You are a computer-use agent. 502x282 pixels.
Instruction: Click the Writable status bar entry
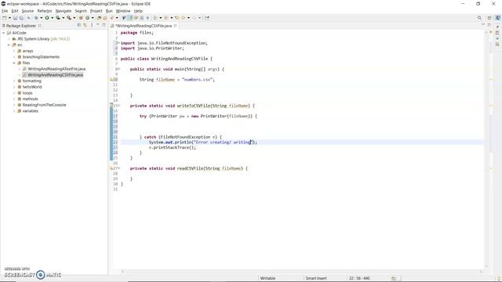tap(267, 278)
